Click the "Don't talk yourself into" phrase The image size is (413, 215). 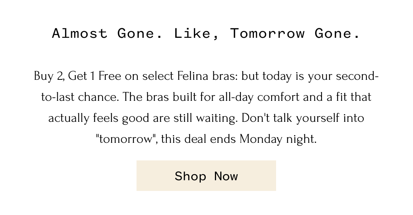point(303,118)
